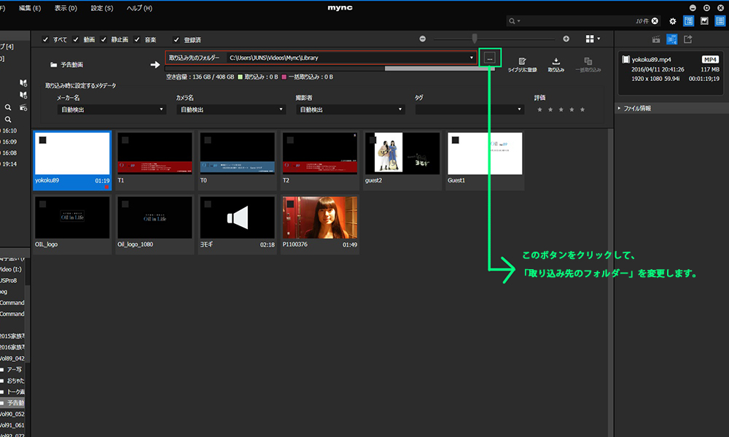Toggle the 登録済 filter checkbox
Screen dimensions: 729x437
176,39
